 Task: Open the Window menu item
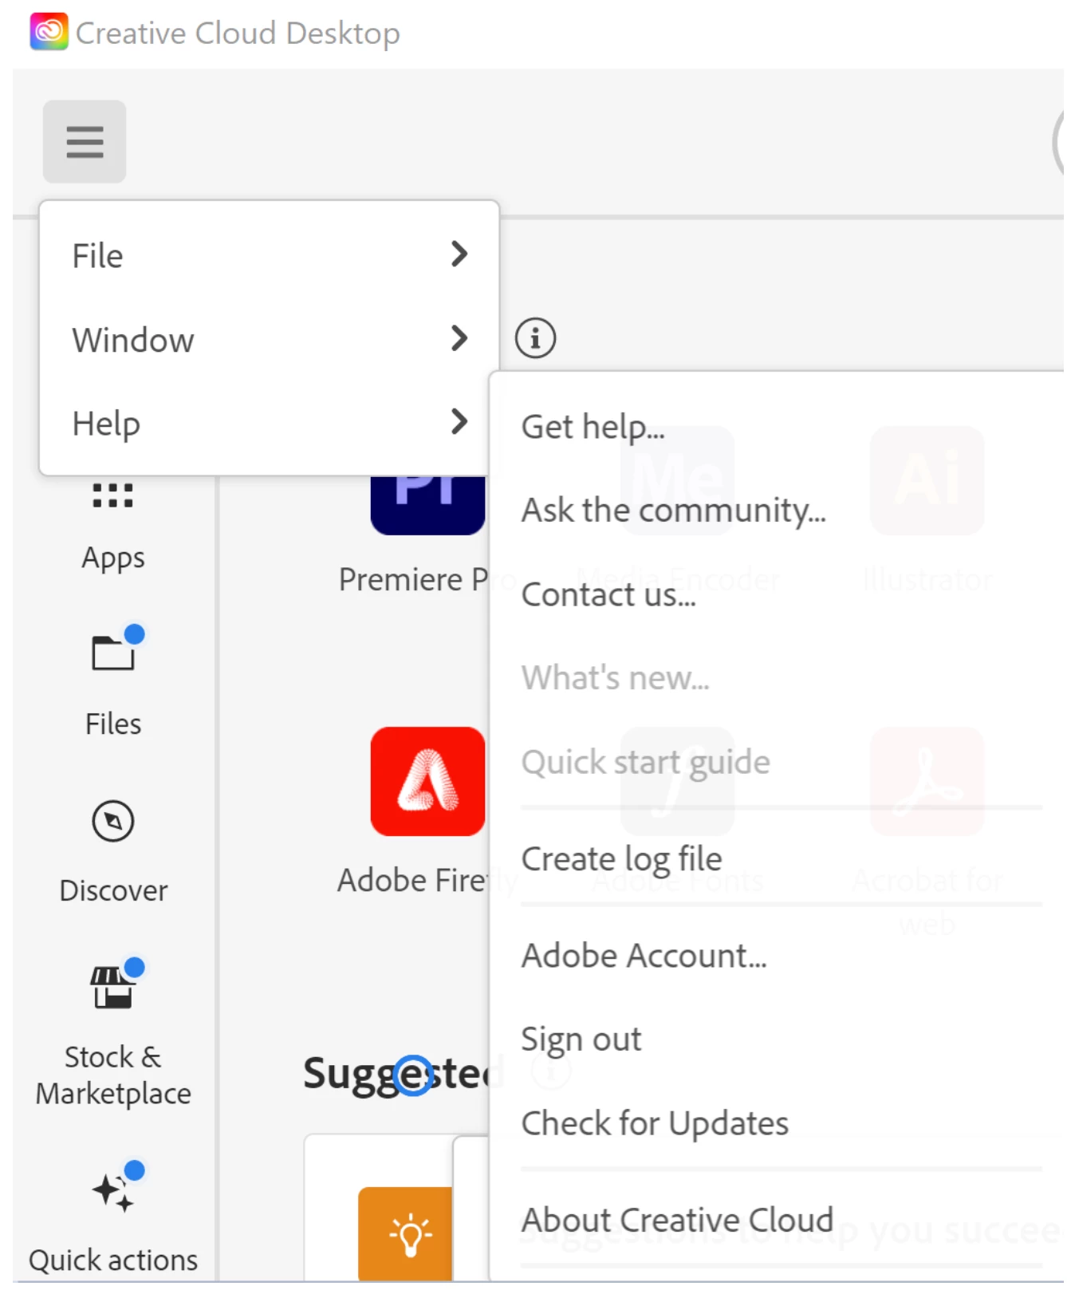pos(270,339)
